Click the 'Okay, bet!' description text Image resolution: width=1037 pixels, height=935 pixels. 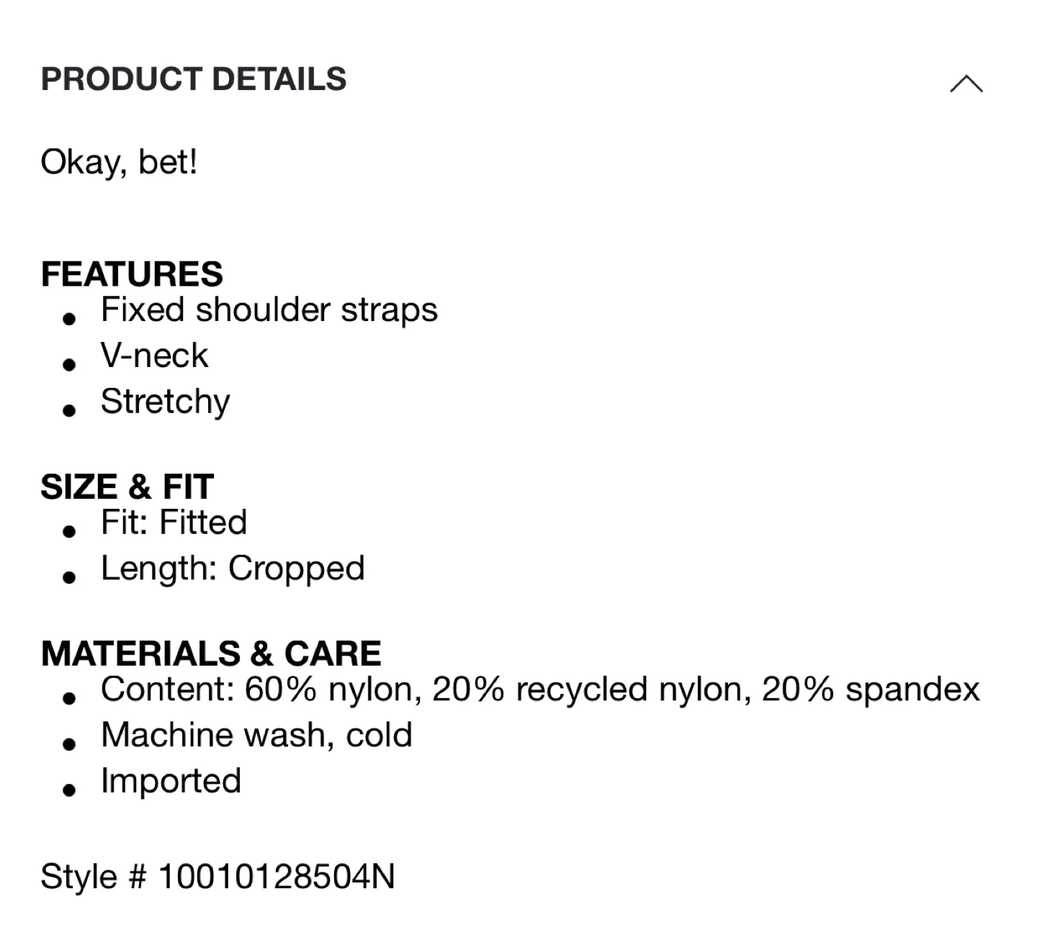click(119, 162)
